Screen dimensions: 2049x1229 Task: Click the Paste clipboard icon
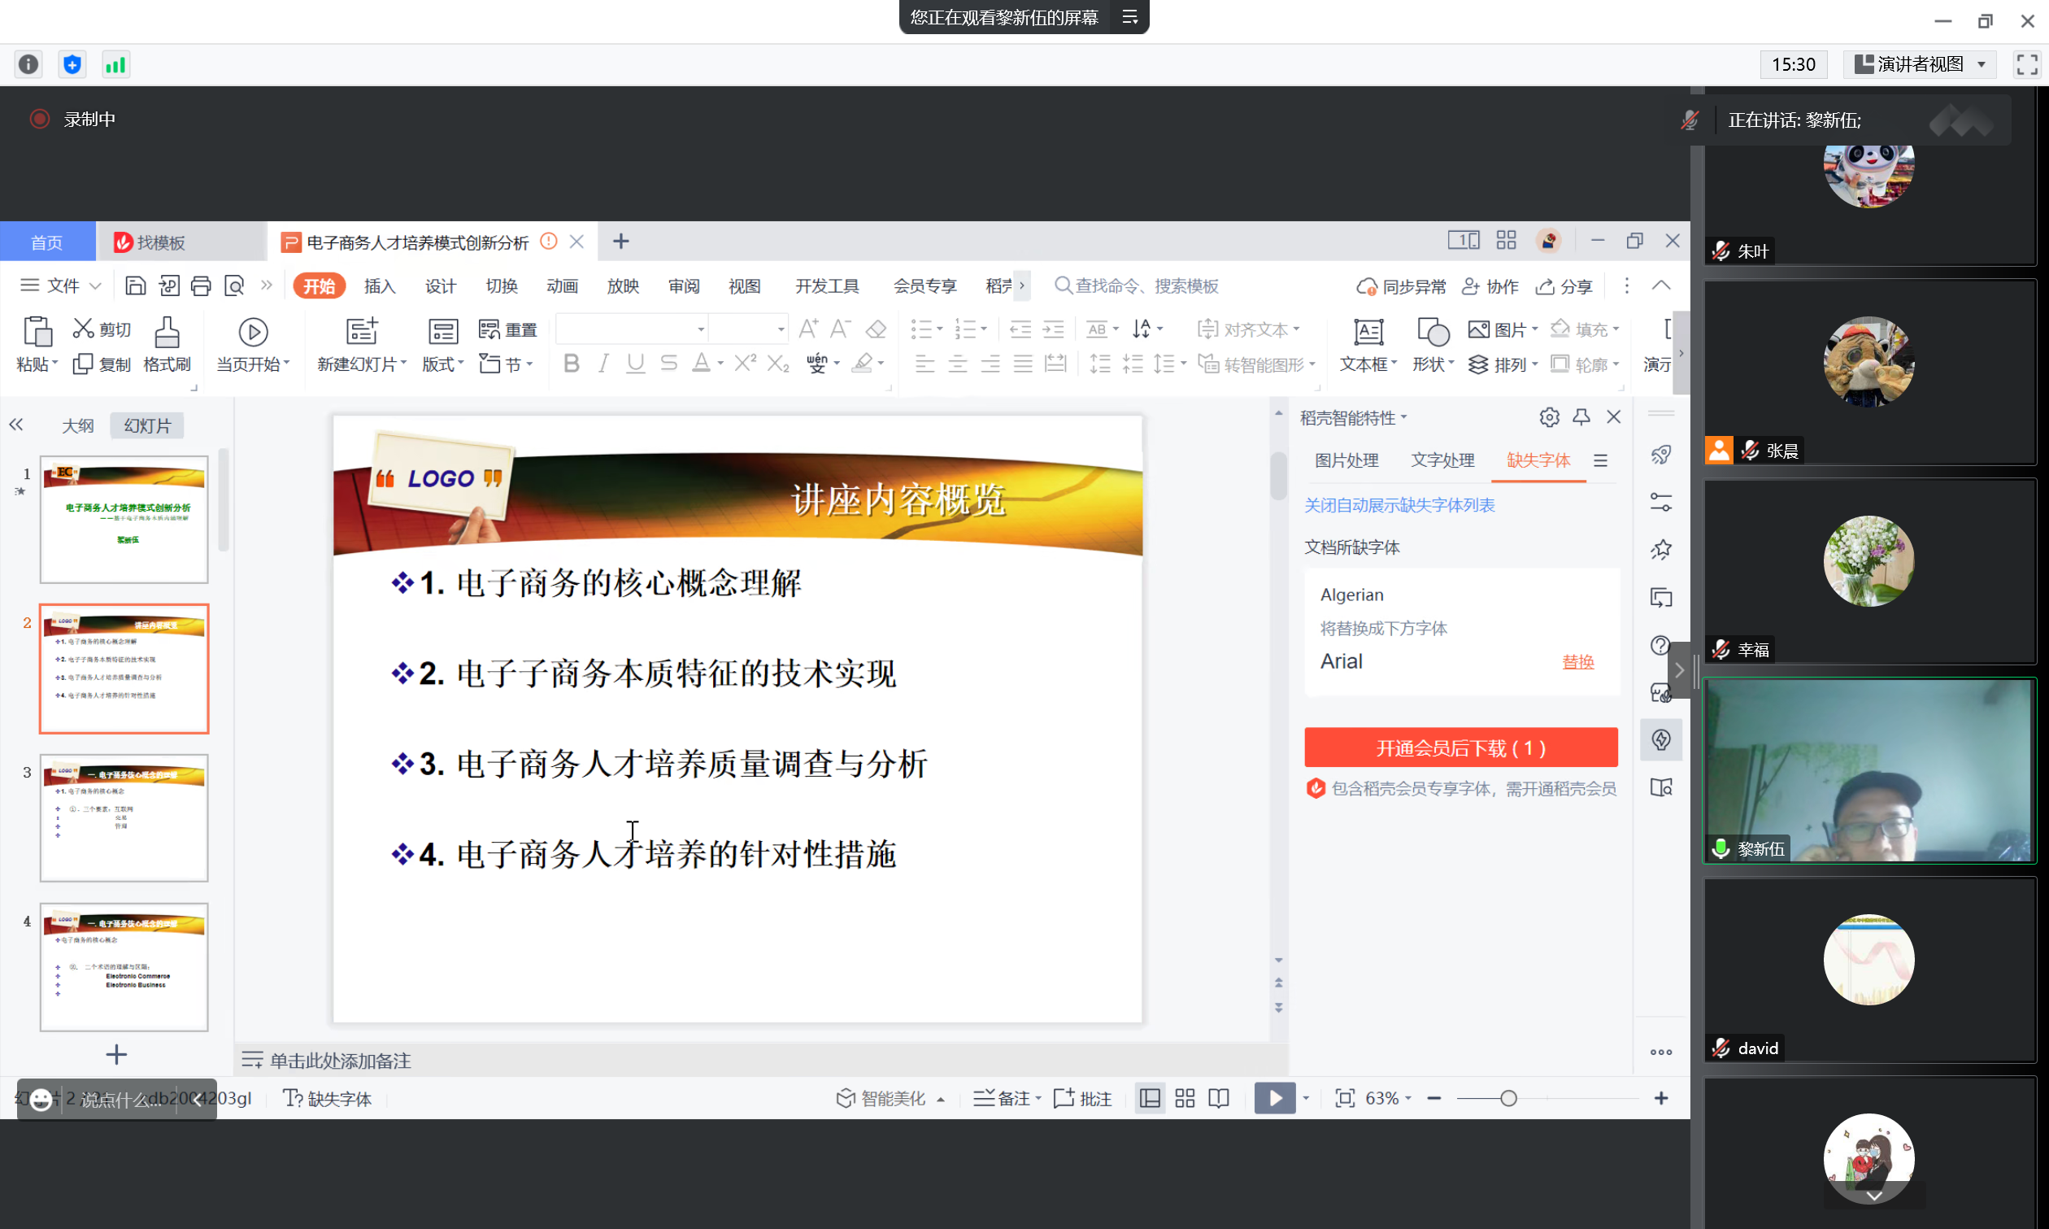tap(37, 330)
